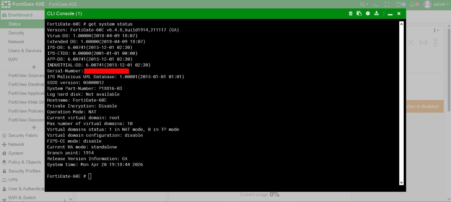Open the search dropdown arrow in top bar
451x202 pixels.
coord(367,4)
